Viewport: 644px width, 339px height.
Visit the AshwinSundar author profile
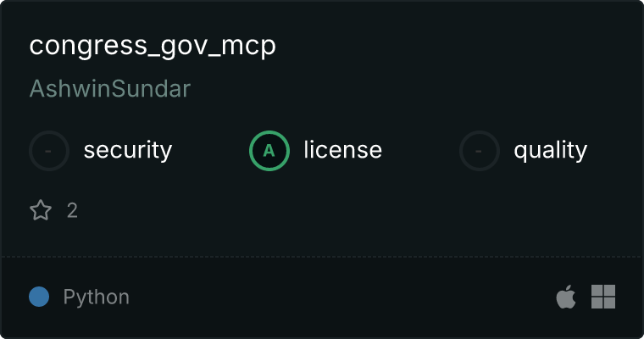click(110, 89)
